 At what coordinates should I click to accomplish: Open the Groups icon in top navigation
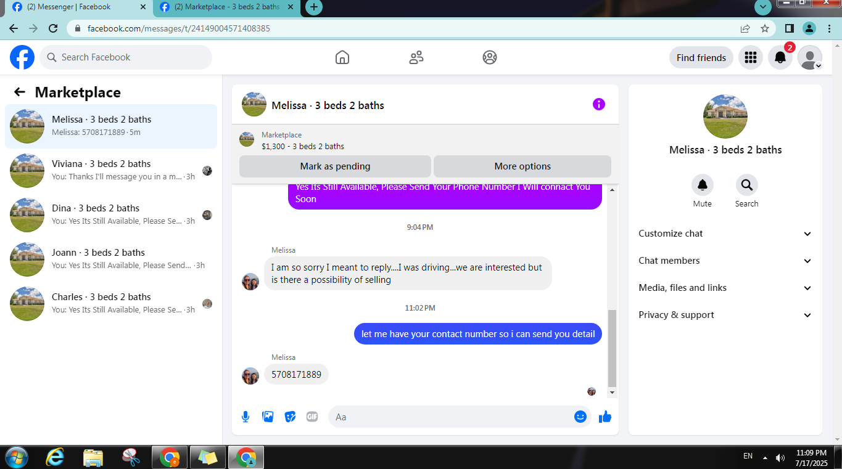[x=490, y=57]
